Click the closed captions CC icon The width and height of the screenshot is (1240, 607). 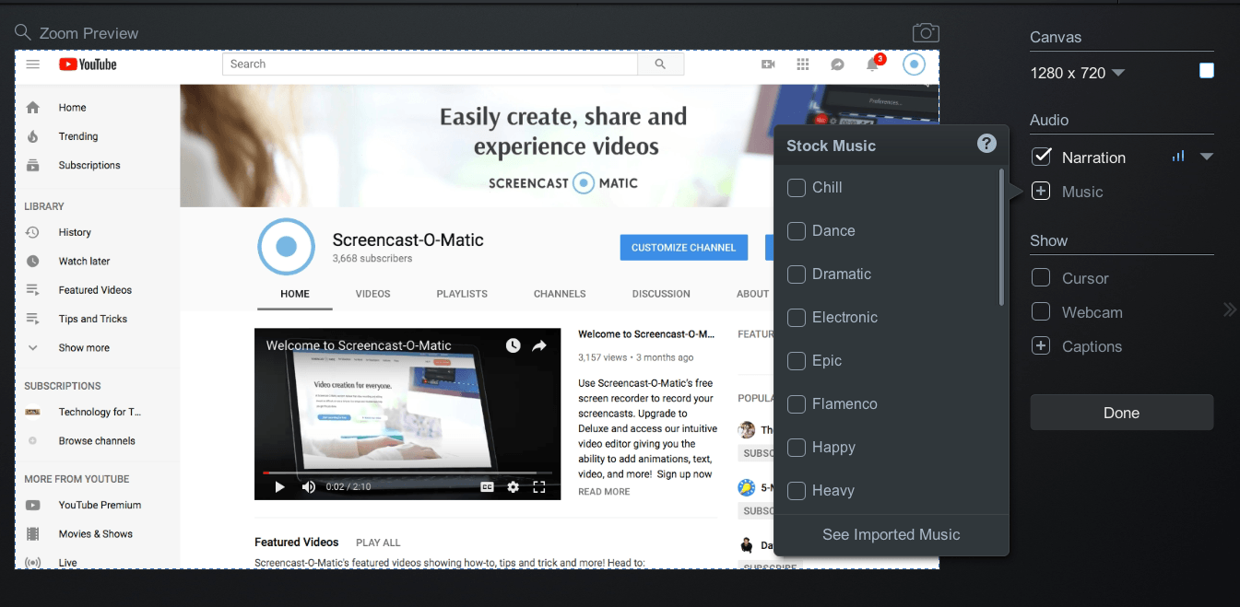[487, 487]
